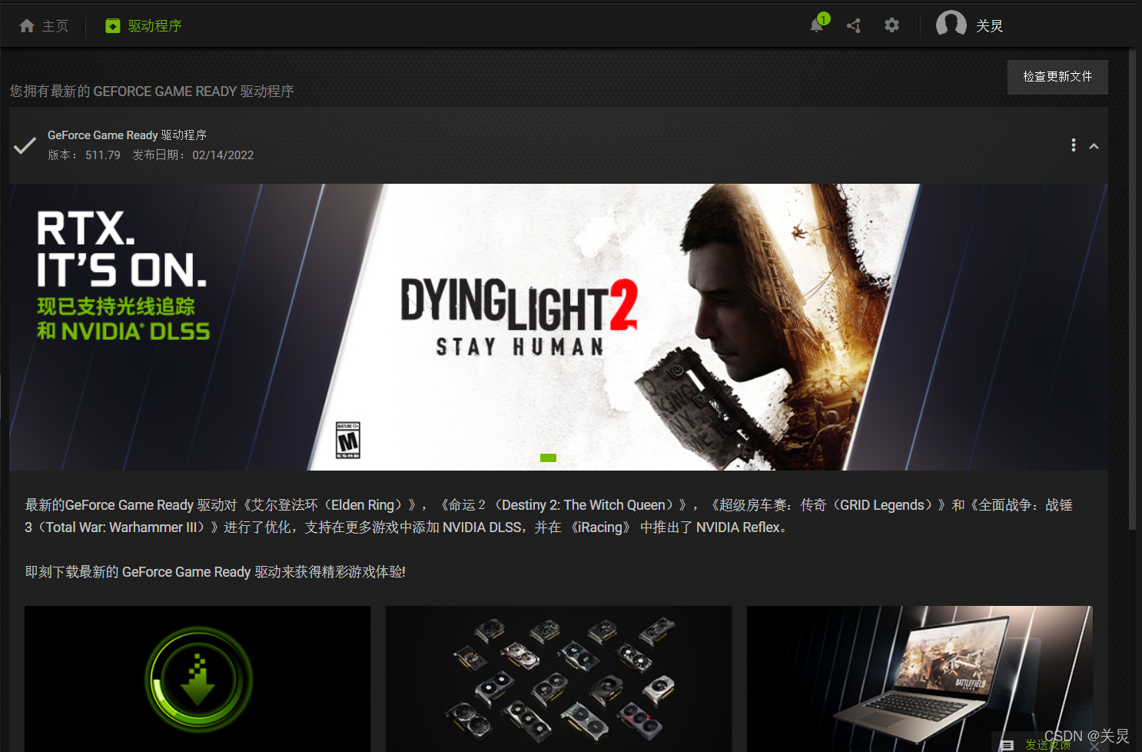The image size is (1142, 752).
Task: Click the 检查更新文件 button
Action: [x=1057, y=77]
